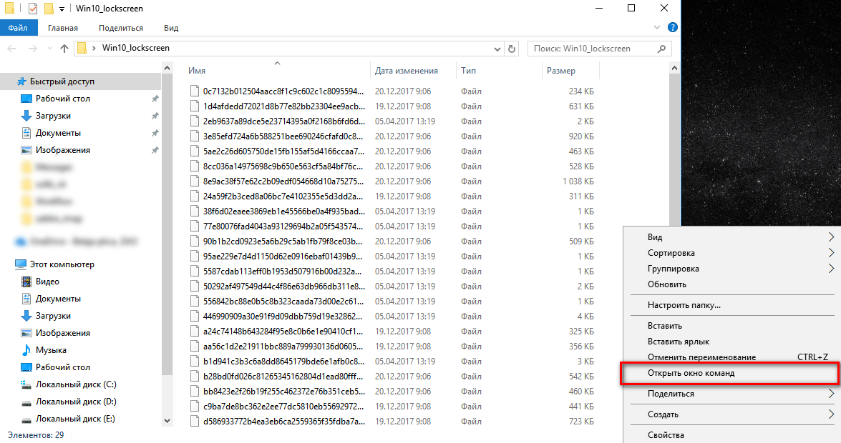
Task: Choose Открыть окно команд from context menu
Action: pyautogui.click(x=691, y=374)
